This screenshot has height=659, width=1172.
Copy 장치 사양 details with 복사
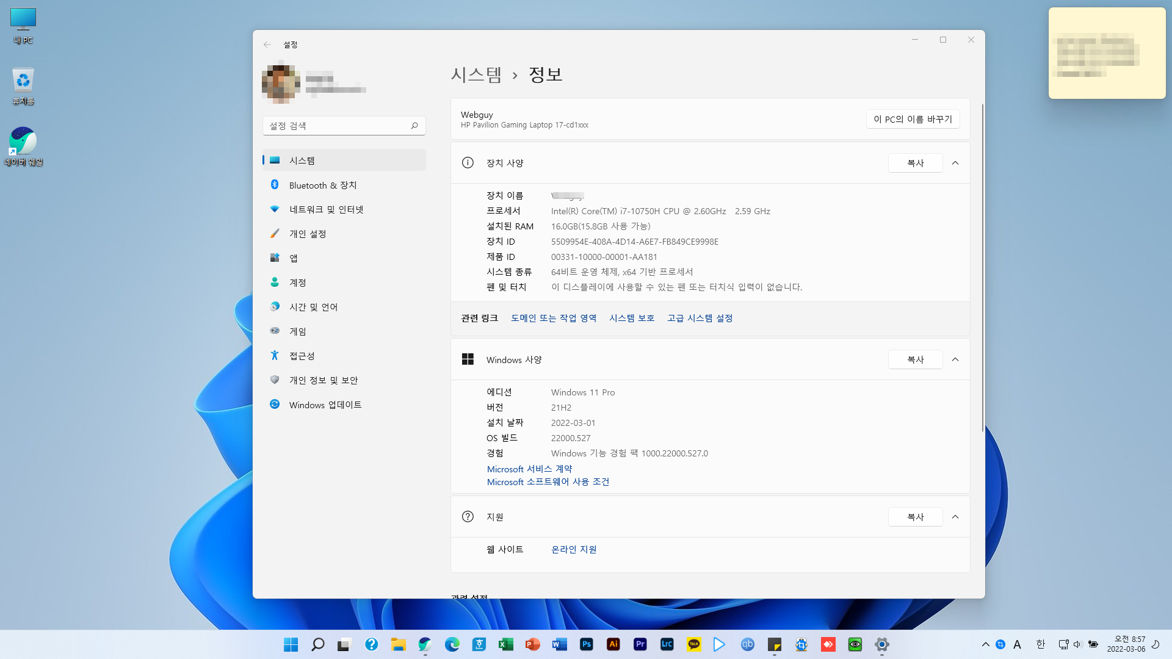point(915,163)
